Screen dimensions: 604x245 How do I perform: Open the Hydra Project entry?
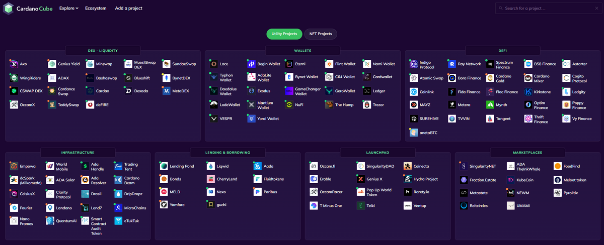coord(421,179)
